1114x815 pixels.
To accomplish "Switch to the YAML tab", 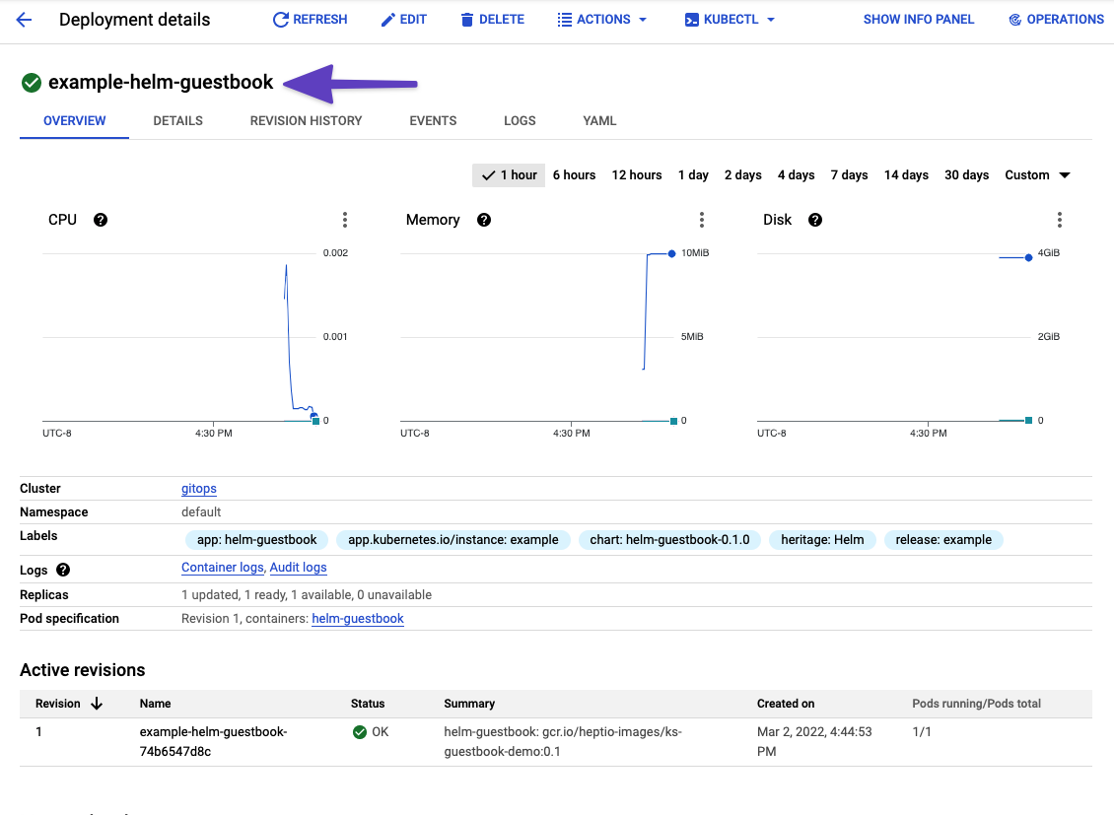I will [x=599, y=120].
